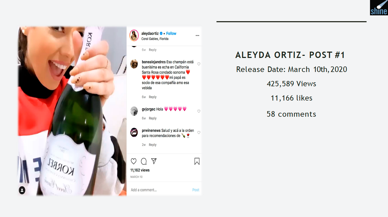Reply to gvjorgec's comment

pos(152,118)
